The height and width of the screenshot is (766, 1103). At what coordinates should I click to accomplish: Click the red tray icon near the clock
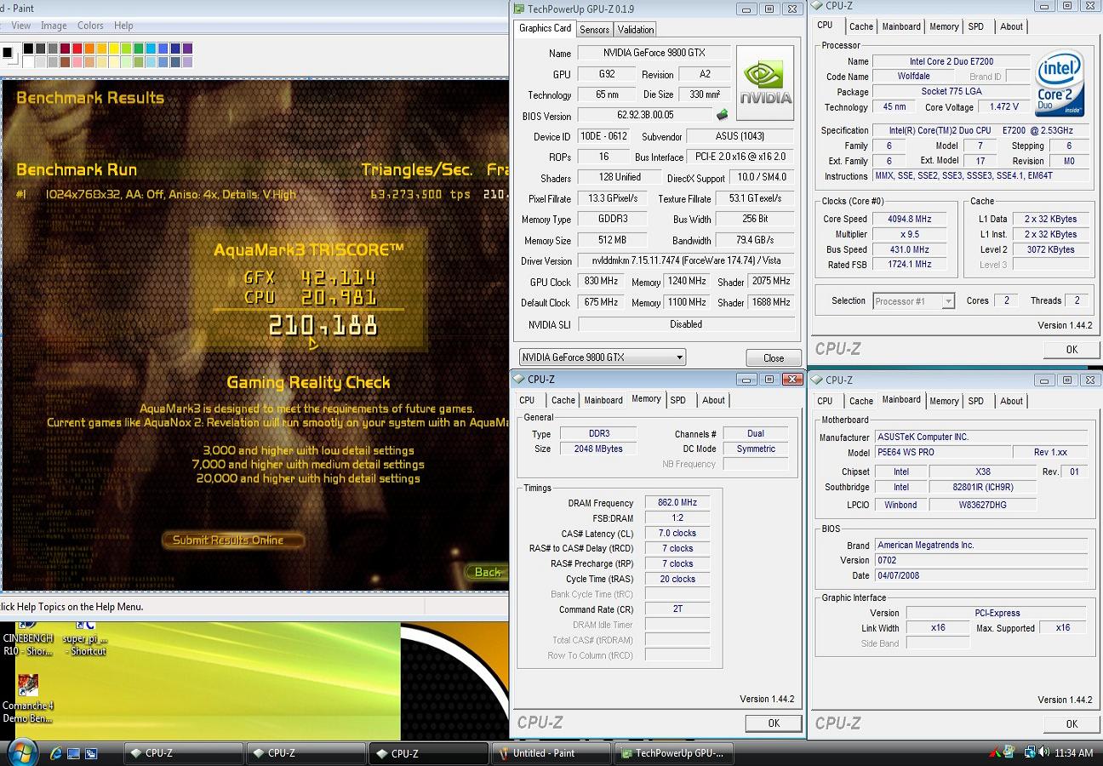[995, 752]
